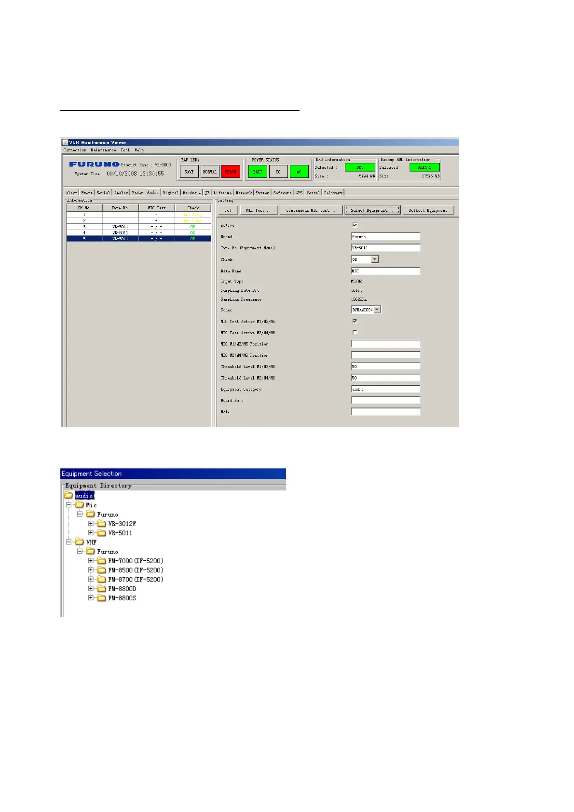Click the green DRU selected indicator
574x812 pixels.
pos(360,167)
